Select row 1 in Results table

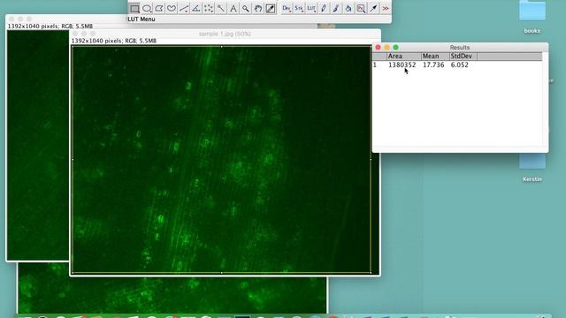coord(457,64)
